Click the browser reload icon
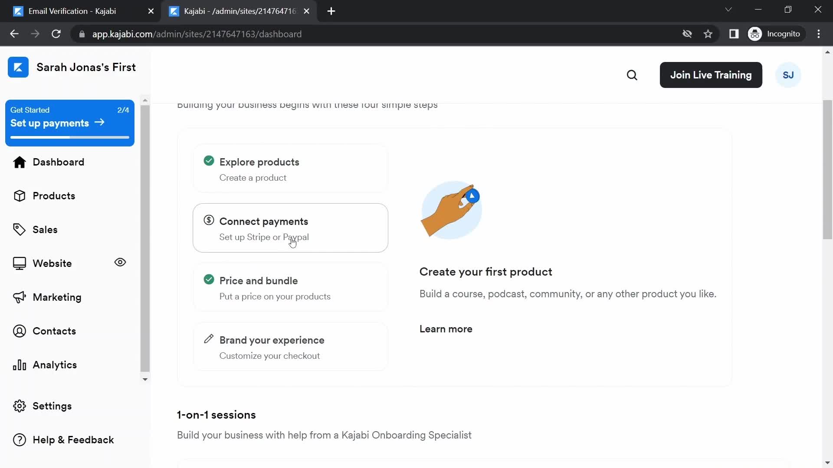This screenshot has width=833, height=468. pyautogui.click(x=56, y=34)
